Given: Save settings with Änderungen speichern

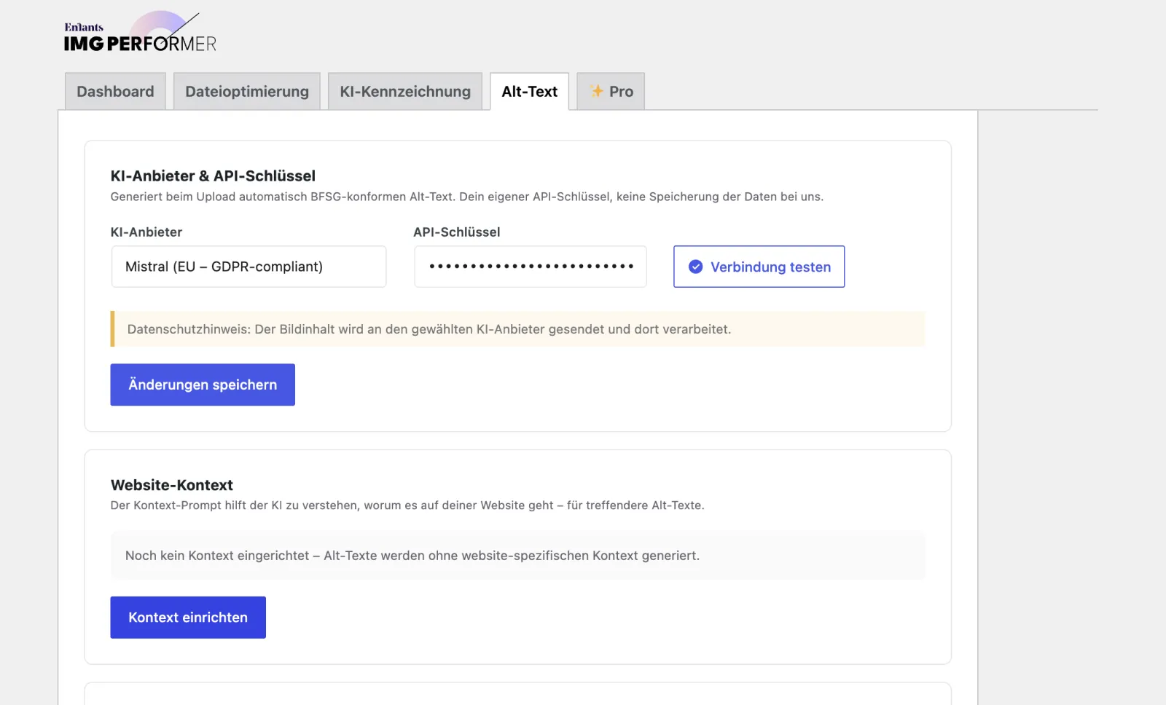Looking at the screenshot, I should click(203, 385).
